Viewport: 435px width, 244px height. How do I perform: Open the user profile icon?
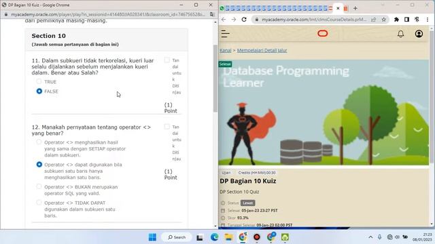tap(419, 34)
